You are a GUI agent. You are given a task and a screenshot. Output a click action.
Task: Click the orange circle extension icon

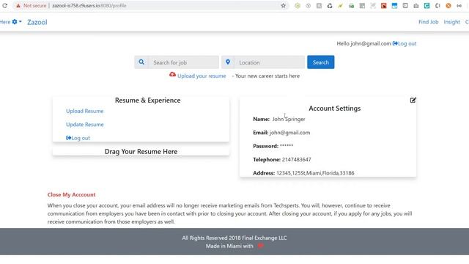(448, 6)
